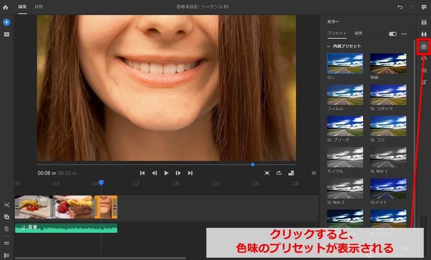The image size is (431, 260).
Task: Click the blue preview scrubber handle
Action: pos(252,164)
